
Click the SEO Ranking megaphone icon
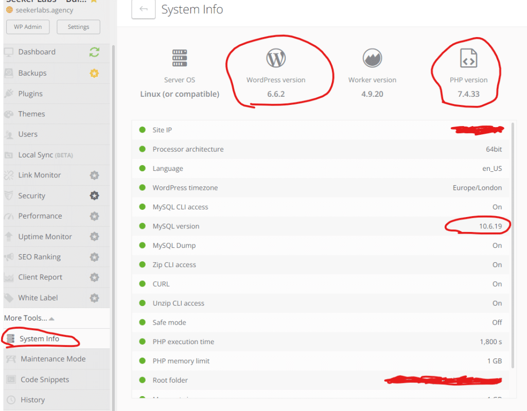pos(9,257)
